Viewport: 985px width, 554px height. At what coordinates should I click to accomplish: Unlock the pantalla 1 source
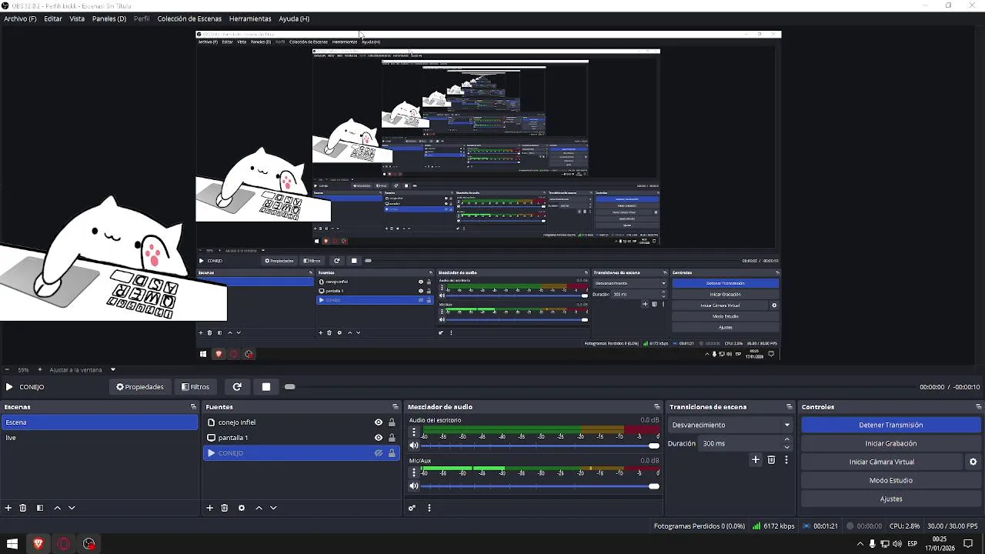point(392,438)
